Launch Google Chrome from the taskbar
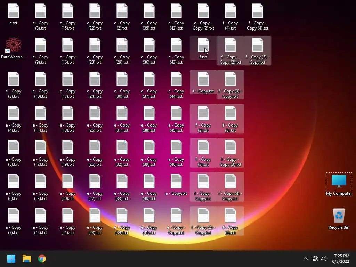The width and height of the screenshot is (356, 267). [x=42, y=259]
